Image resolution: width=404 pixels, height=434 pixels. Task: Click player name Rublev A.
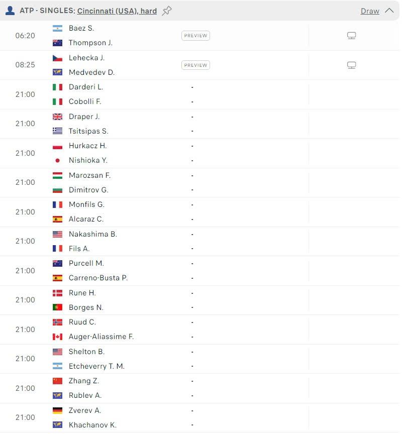click(85, 395)
